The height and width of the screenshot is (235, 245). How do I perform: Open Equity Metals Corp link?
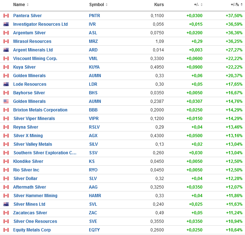[x=32, y=230]
